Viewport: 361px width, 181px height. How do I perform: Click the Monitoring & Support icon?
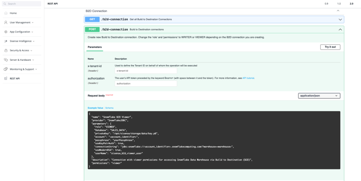click(x=6, y=69)
